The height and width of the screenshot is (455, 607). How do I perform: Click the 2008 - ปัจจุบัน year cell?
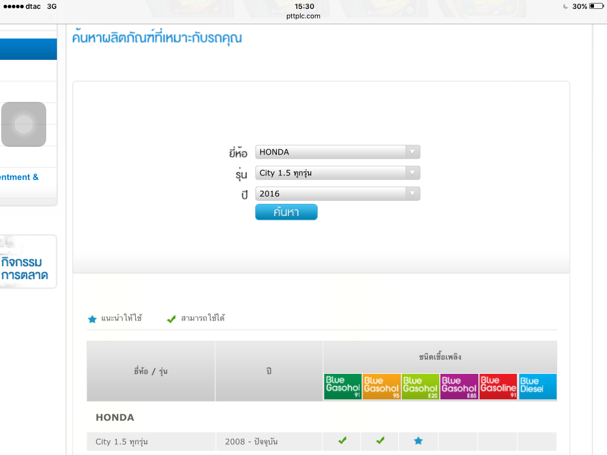click(269, 441)
